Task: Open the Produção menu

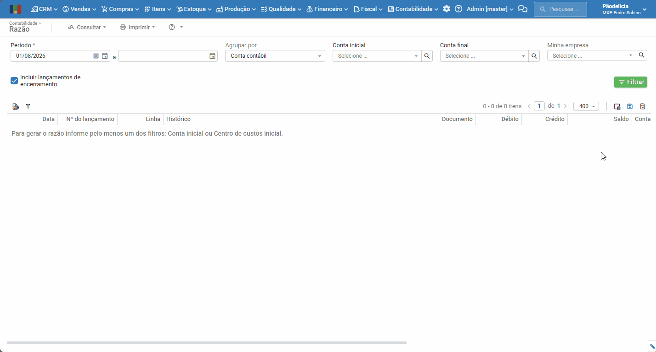Action: pyautogui.click(x=236, y=9)
